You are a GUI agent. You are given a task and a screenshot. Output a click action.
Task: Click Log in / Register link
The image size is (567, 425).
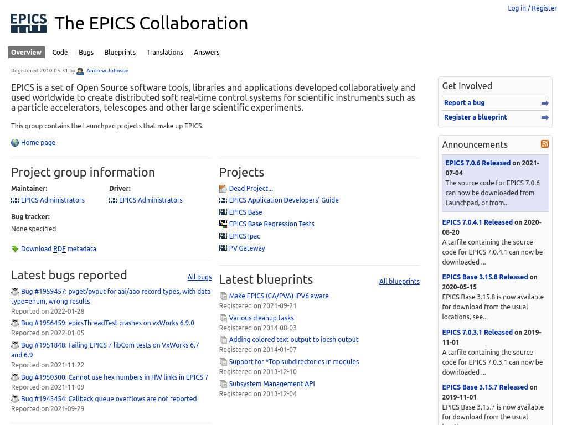pyautogui.click(x=532, y=8)
